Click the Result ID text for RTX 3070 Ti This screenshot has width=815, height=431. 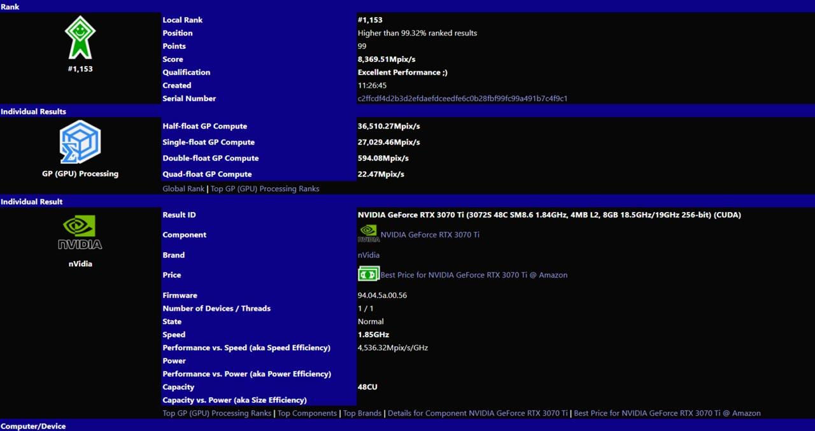[x=549, y=215]
